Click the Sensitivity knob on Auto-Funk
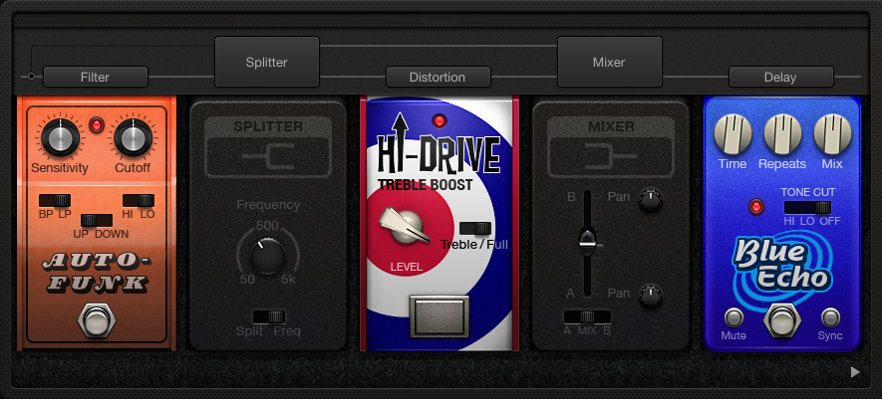The height and width of the screenshot is (400, 883). tap(60, 138)
